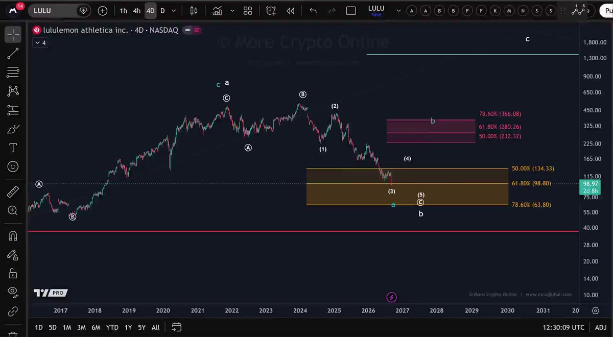Select the crosshair cursor tool
Viewport: 613px width, 337px height.
click(13, 34)
